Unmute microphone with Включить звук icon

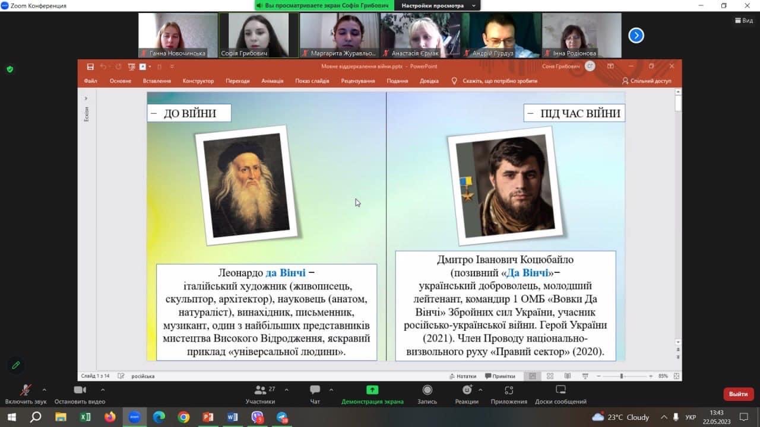click(x=26, y=390)
